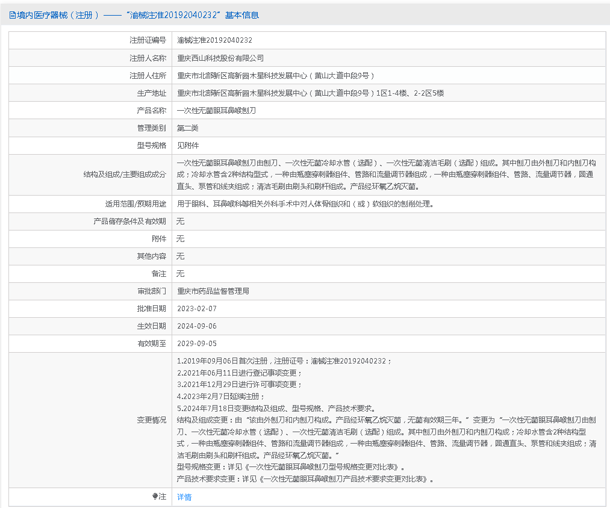Click 见附件 in the 型号规格 row
Viewport: 610px width, 508px height.
point(187,146)
